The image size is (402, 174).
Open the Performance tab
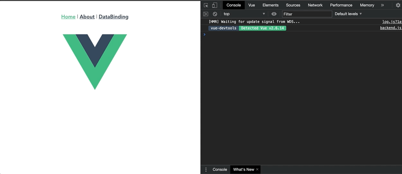tap(341, 5)
